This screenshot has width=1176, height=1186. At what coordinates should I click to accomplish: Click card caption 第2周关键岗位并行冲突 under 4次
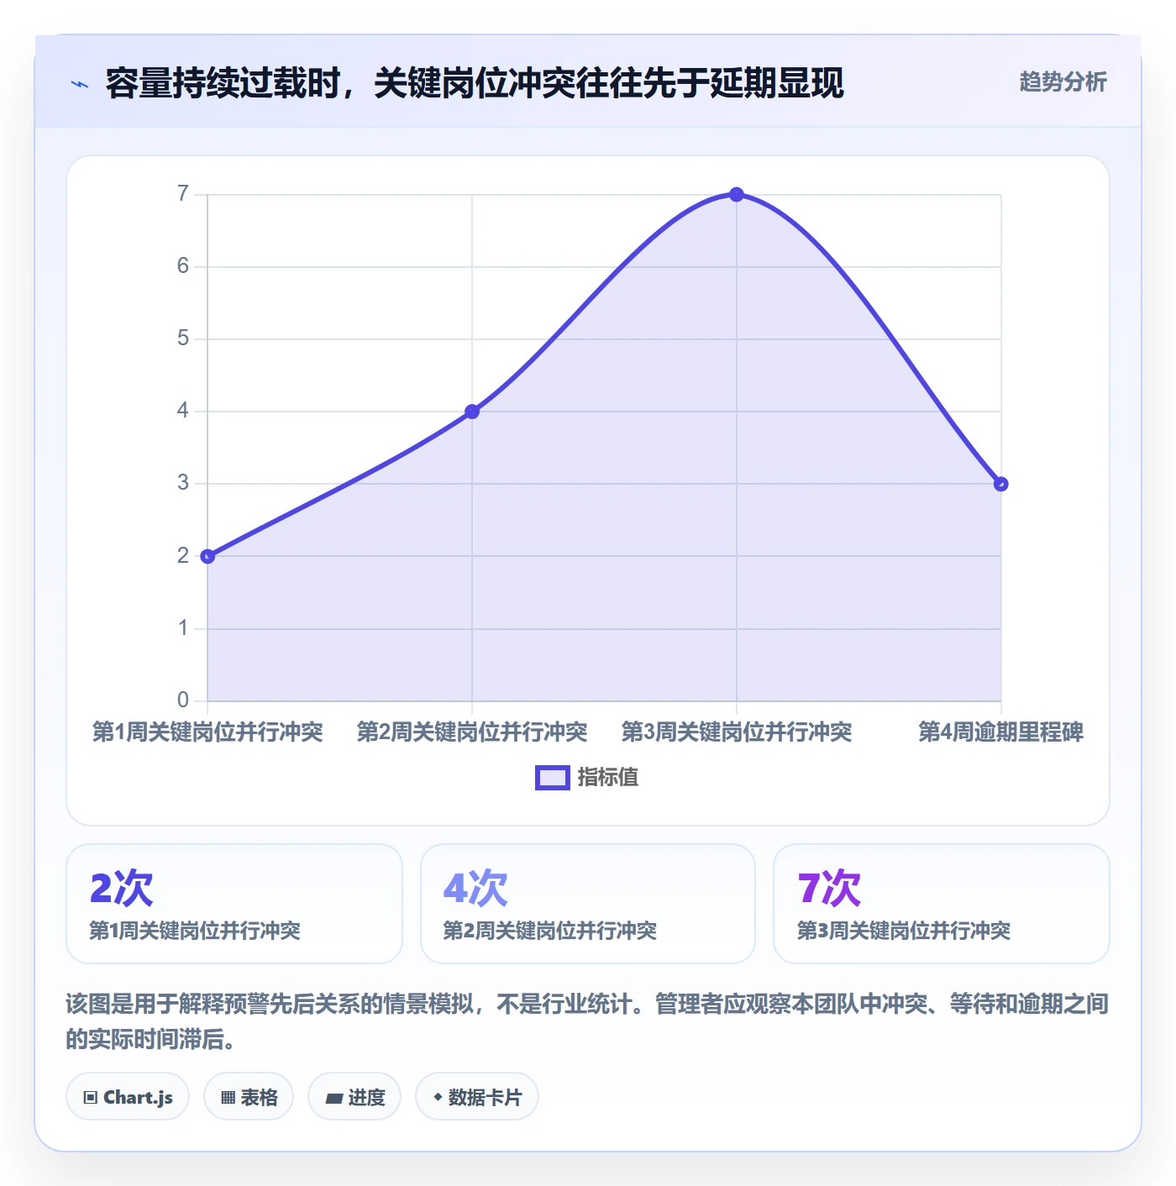click(550, 931)
